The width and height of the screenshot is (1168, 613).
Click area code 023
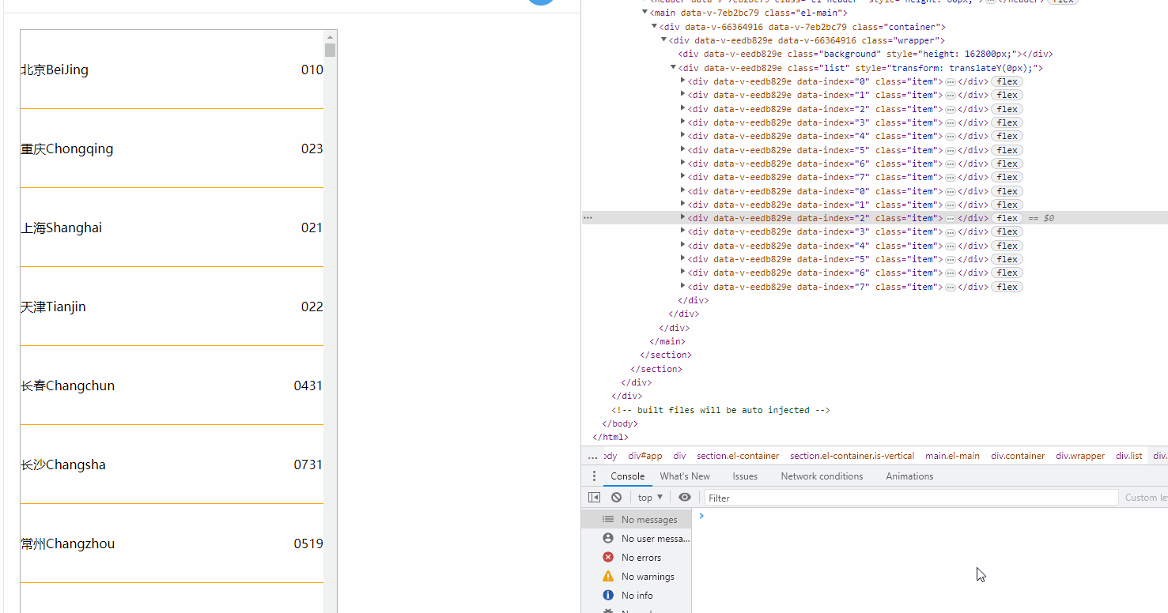pos(312,149)
